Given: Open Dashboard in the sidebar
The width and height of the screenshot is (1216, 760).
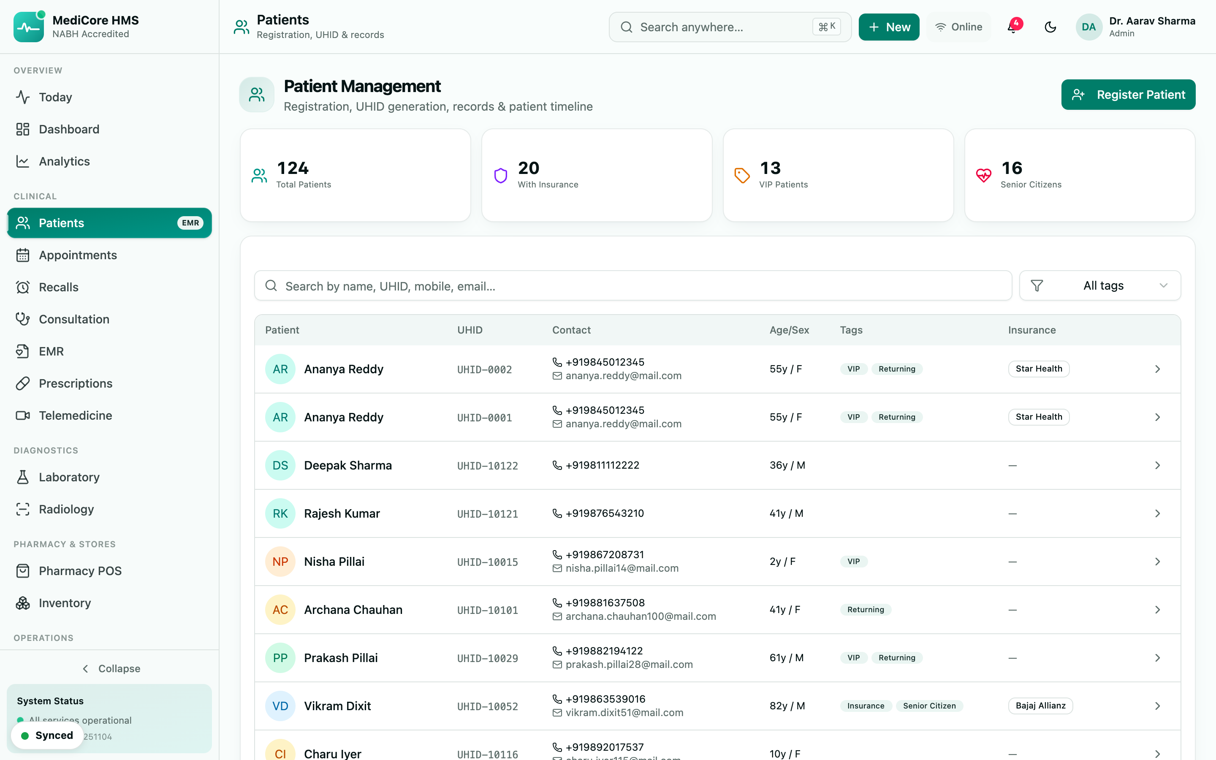Looking at the screenshot, I should tap(109, 129).
